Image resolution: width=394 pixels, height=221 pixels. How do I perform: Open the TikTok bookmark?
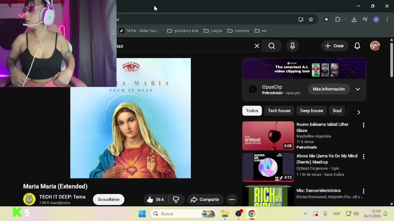click(x=139, y=31)
